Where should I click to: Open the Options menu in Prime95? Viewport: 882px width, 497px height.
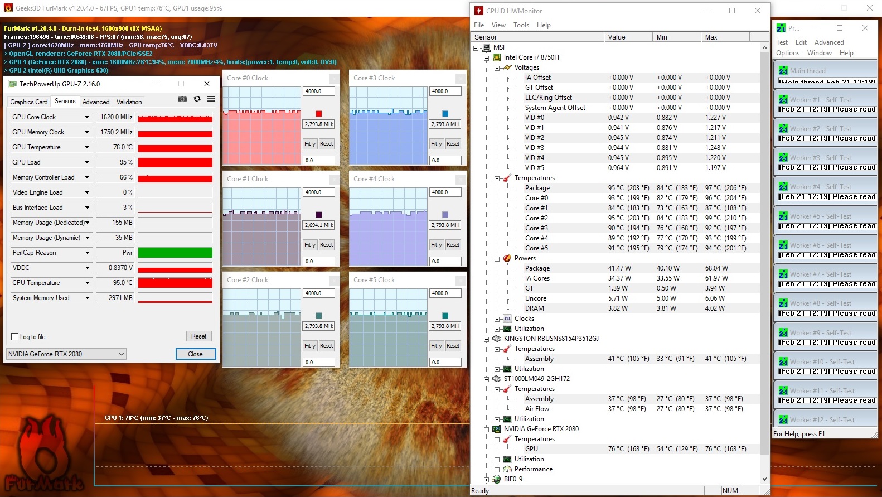tap(788, 53)
